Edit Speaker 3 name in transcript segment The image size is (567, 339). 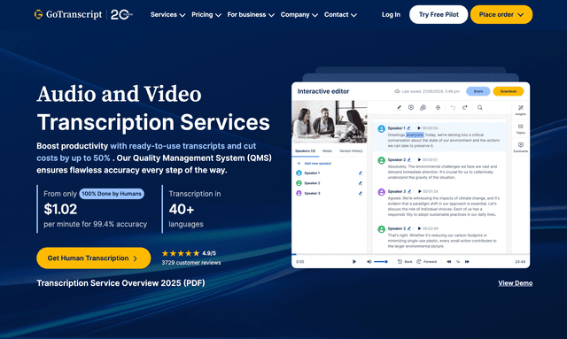click(x=409, y=191)
